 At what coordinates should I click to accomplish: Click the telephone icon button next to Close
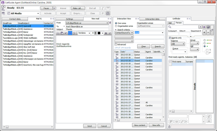[108, 13]
